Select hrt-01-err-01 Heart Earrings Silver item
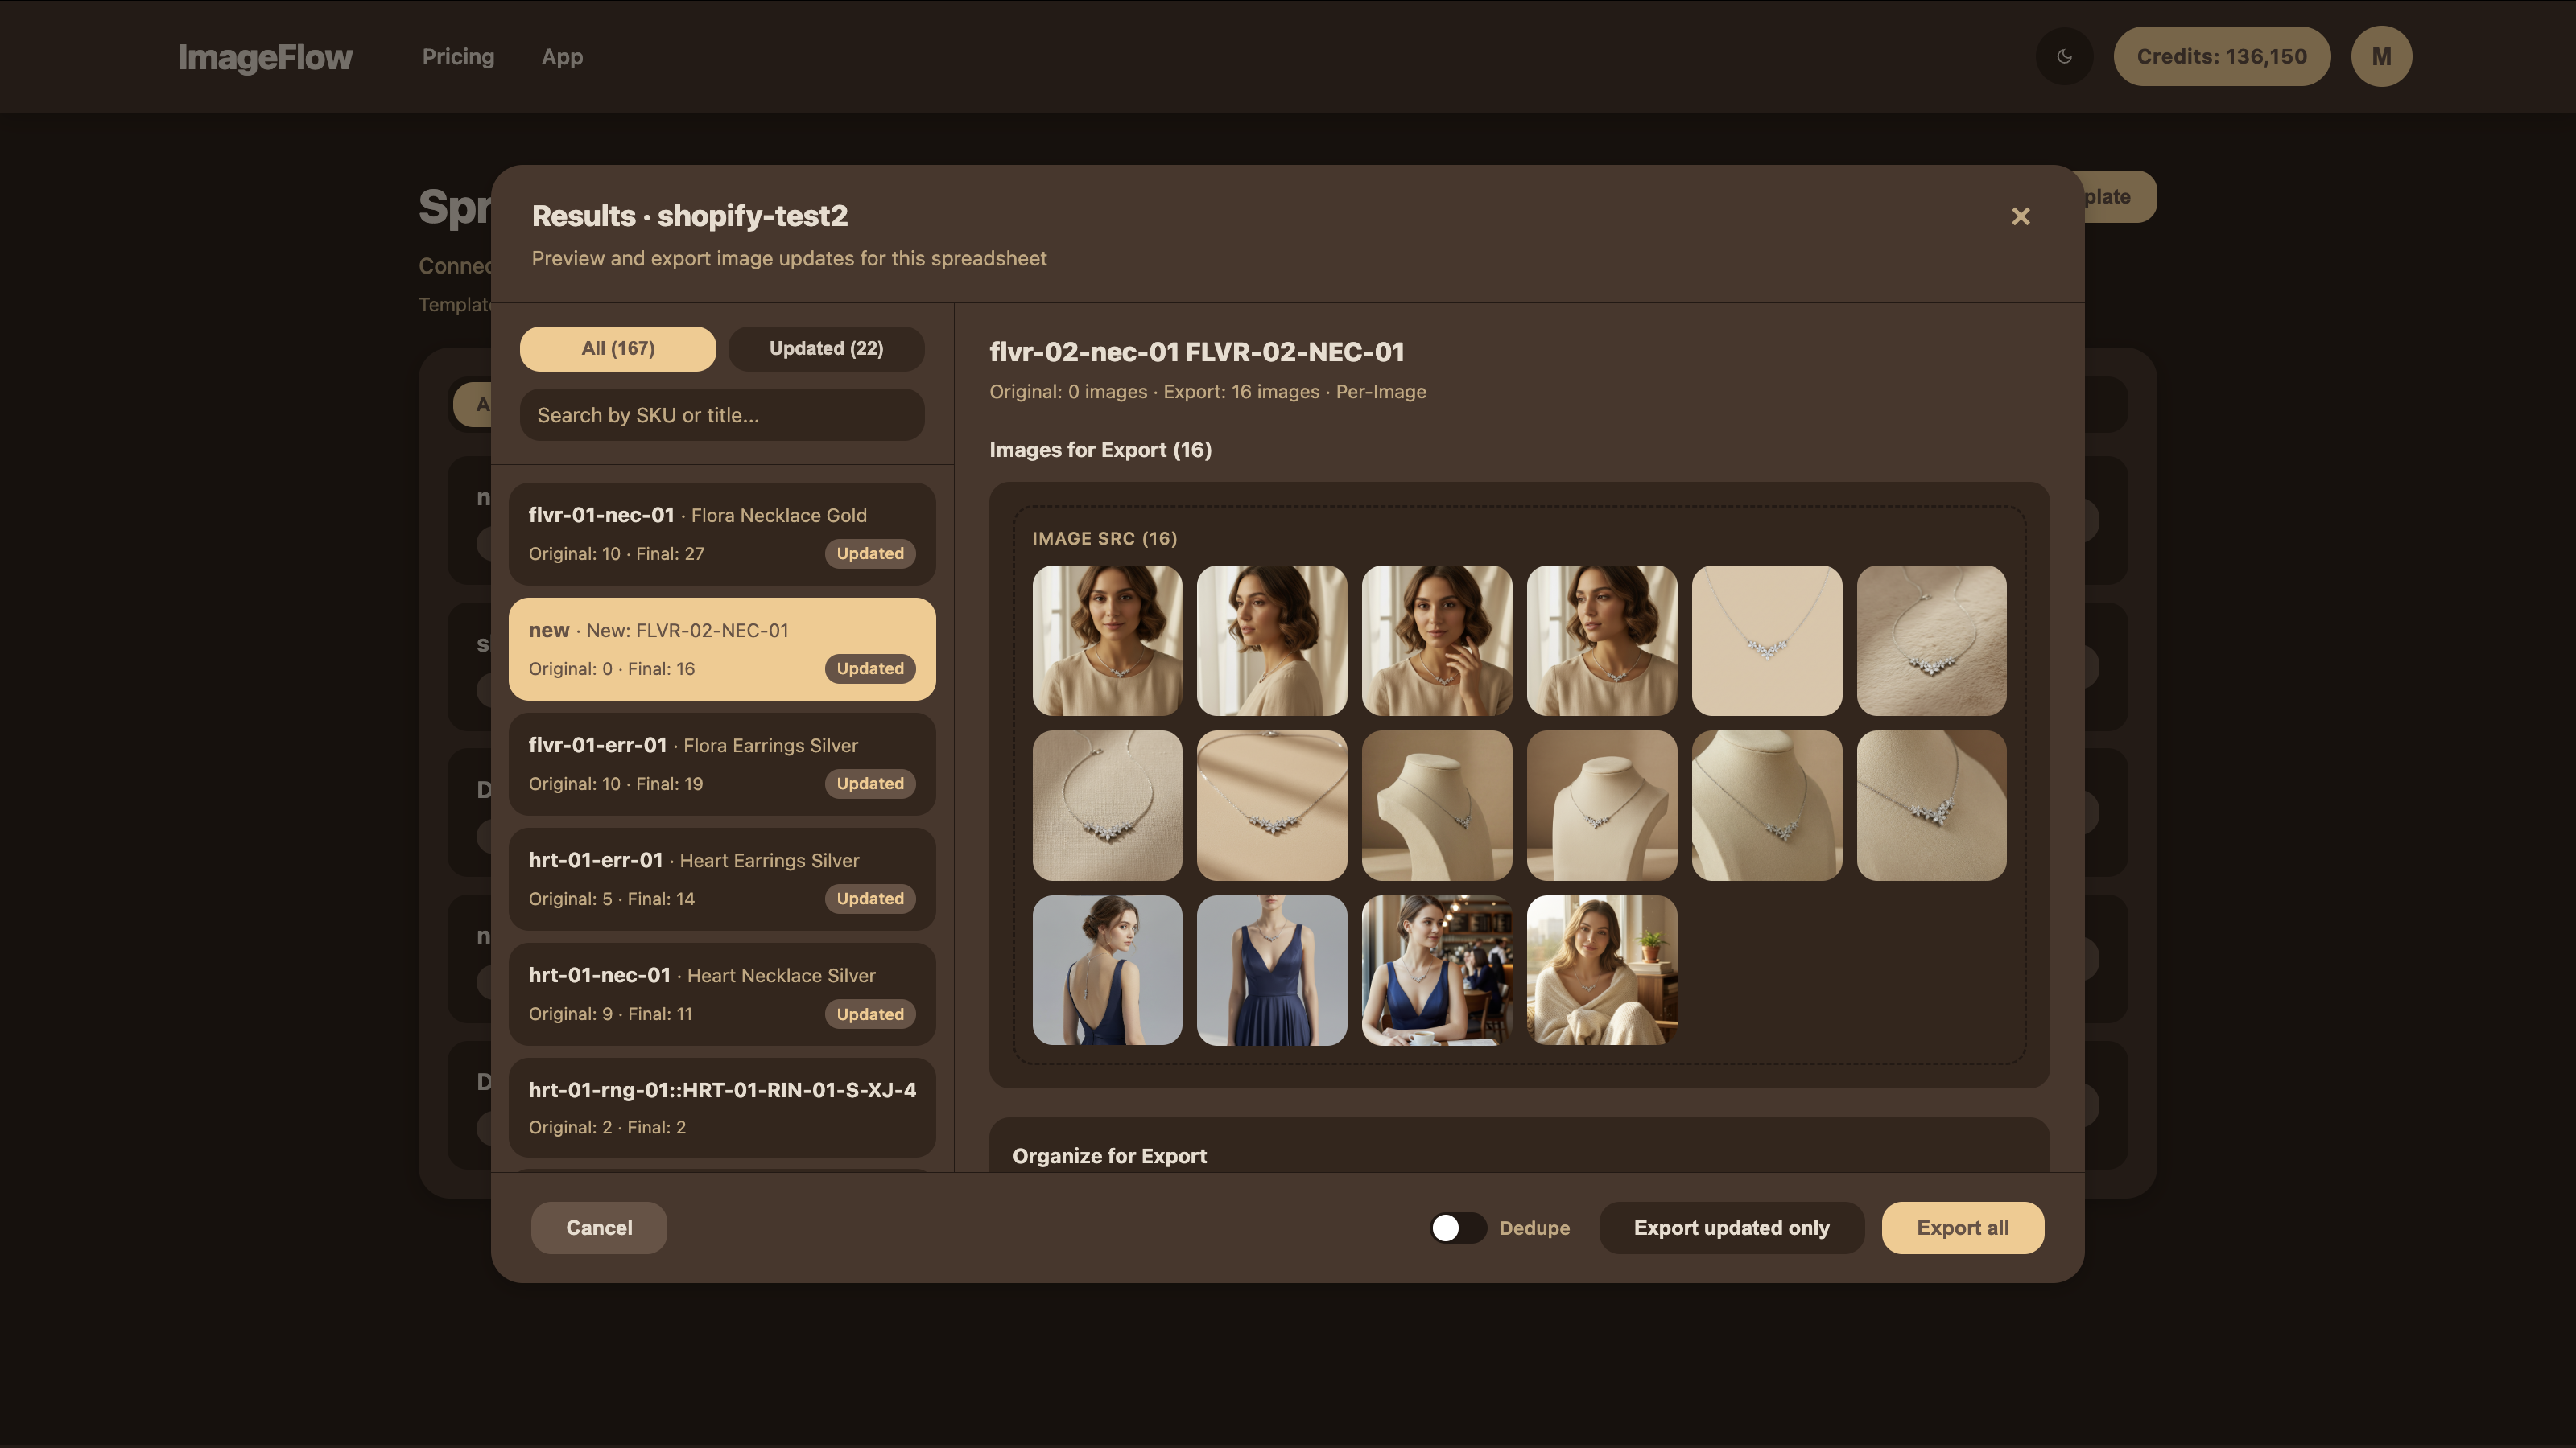The width and height of the screenshot is (2576, 1448). pyautogui.click(x=721, y=878)
